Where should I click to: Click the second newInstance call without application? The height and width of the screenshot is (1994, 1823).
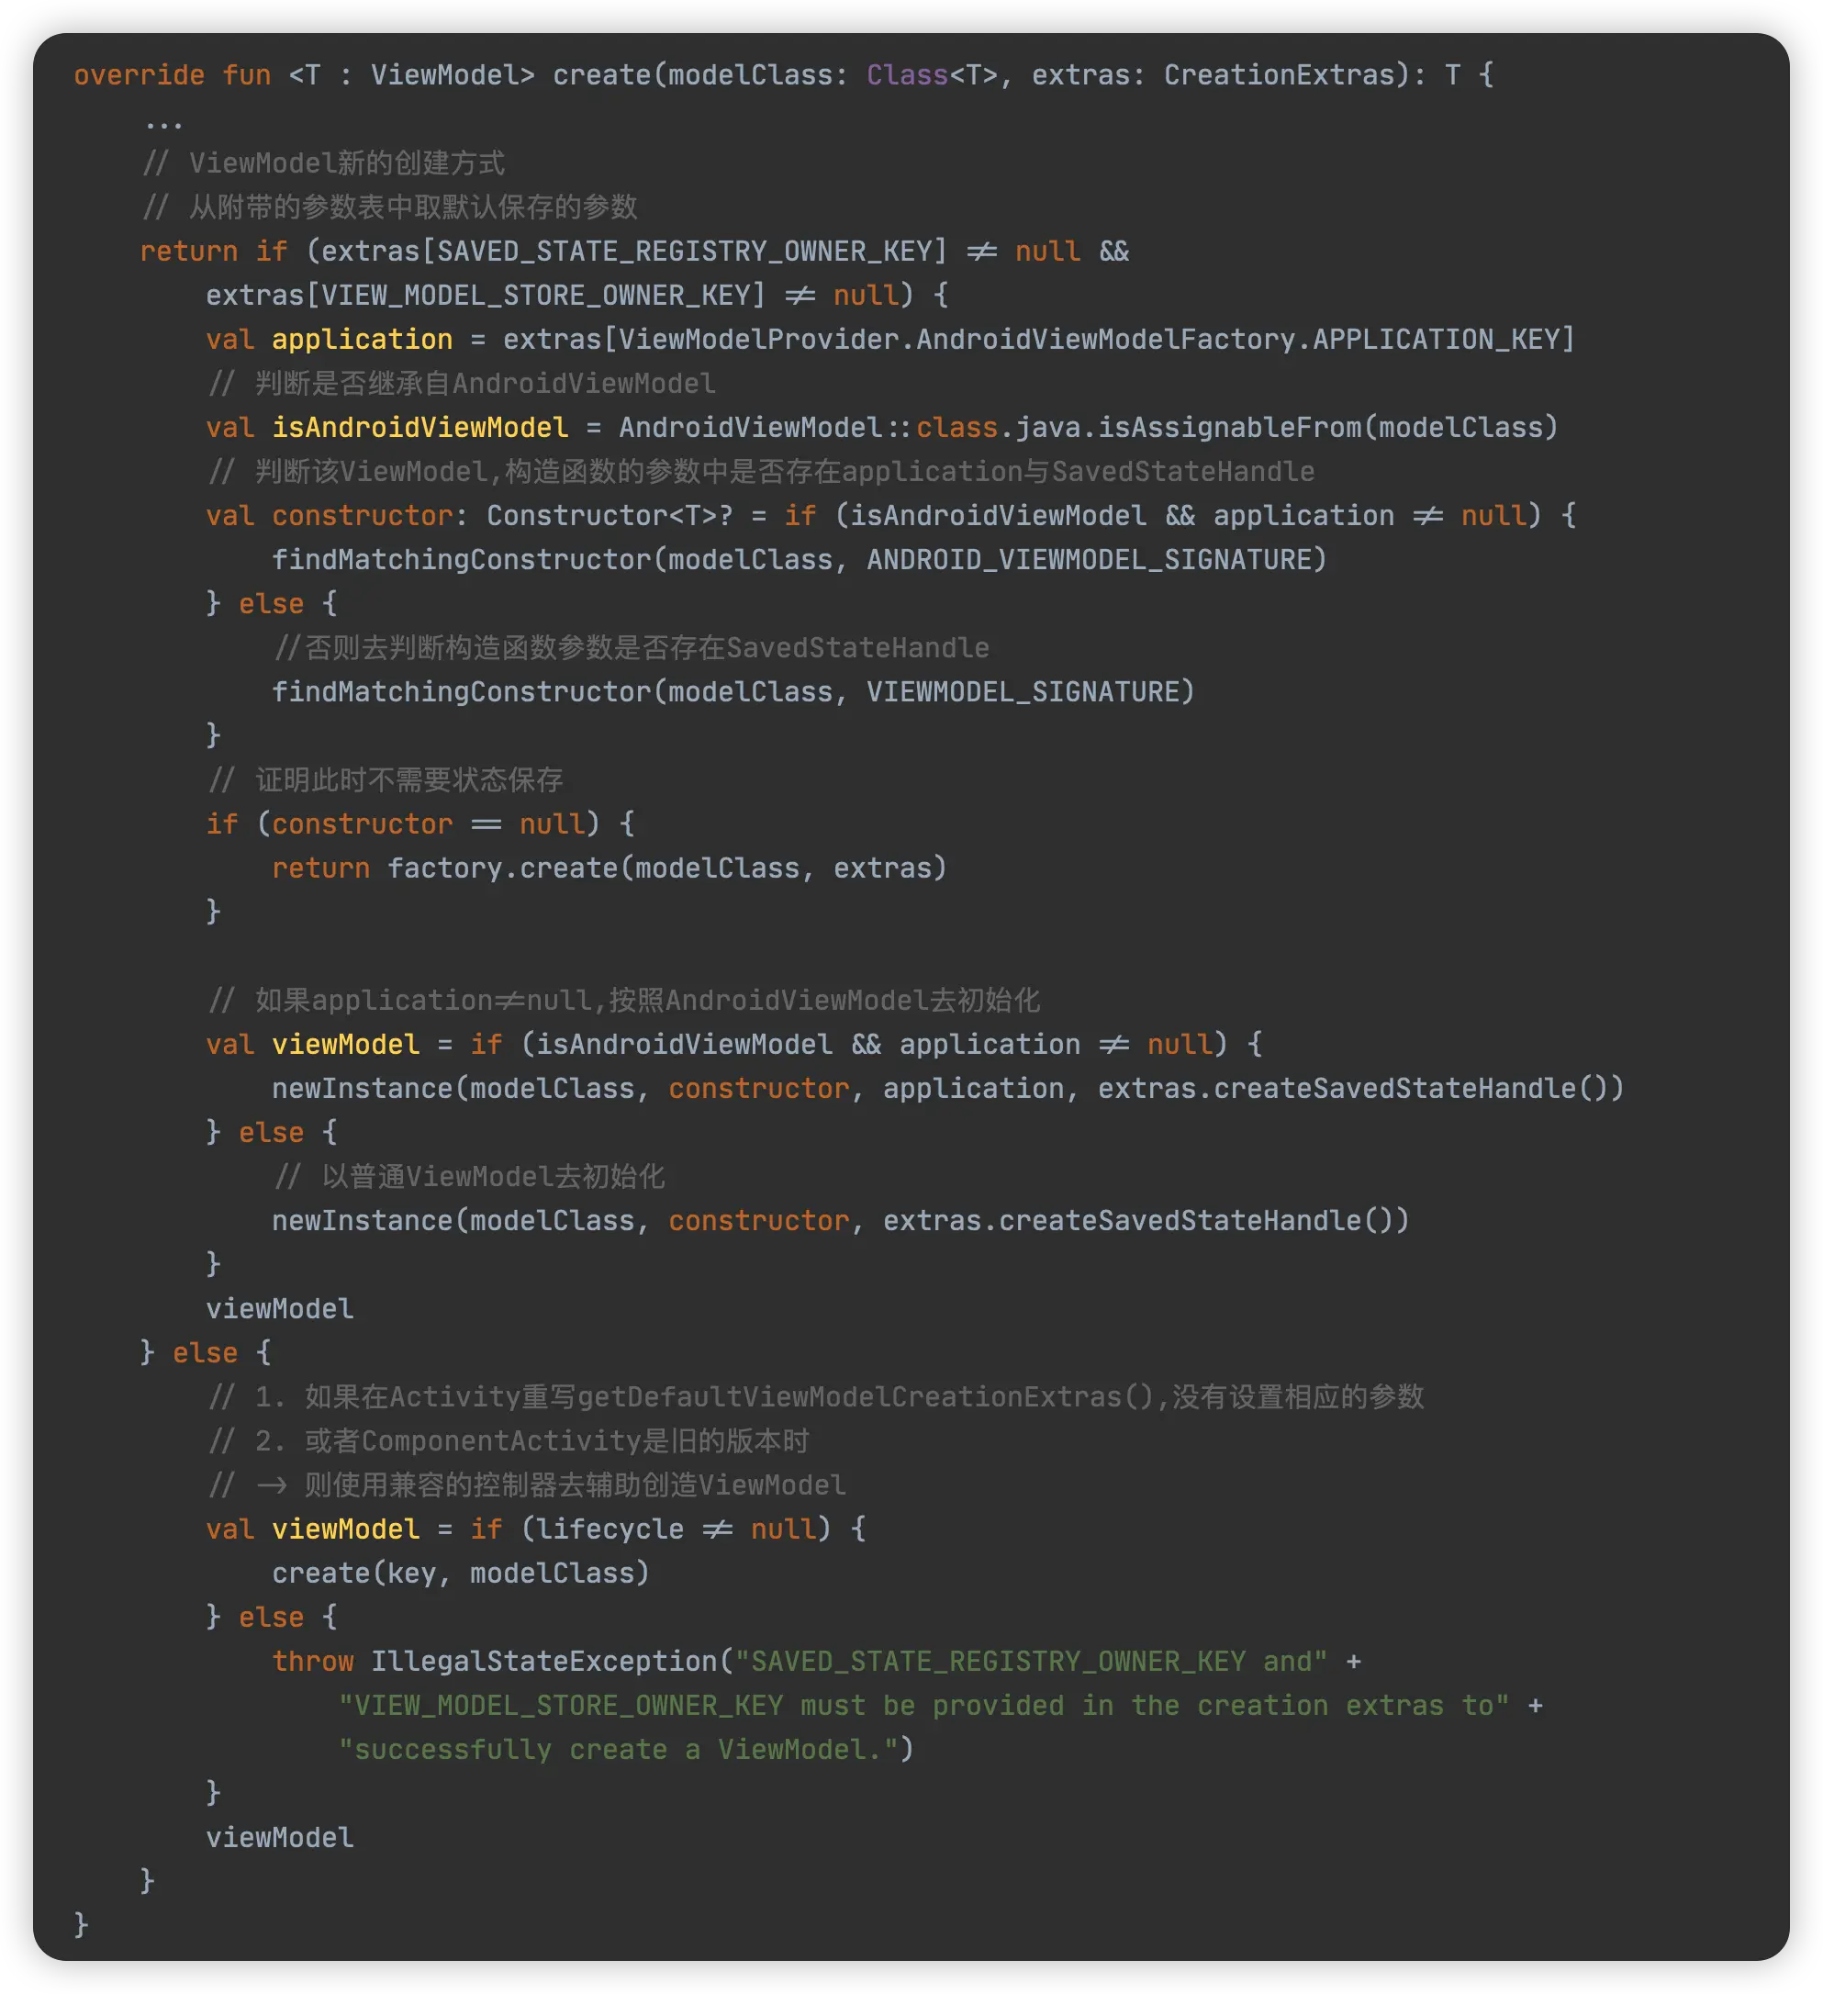click(x=362, y=1220)
